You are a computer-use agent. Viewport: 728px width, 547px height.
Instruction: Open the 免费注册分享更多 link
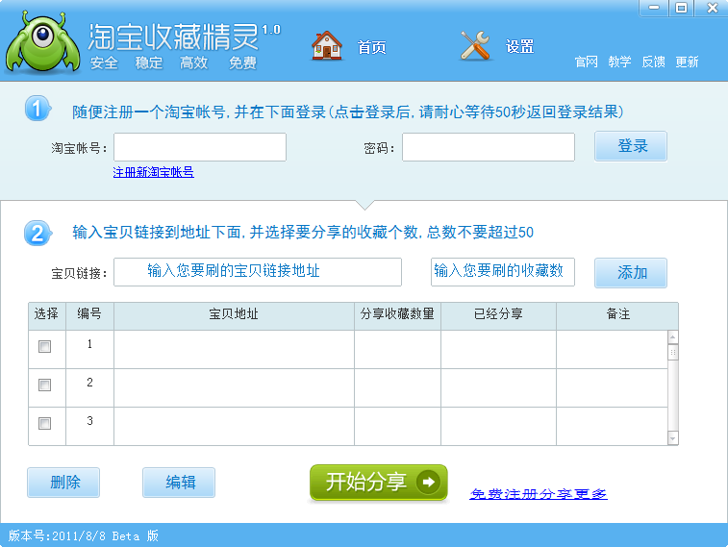coord(539,493)
